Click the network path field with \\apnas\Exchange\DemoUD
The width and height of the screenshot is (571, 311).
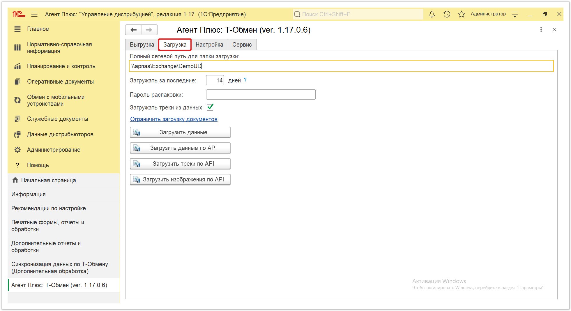[341, 66]
